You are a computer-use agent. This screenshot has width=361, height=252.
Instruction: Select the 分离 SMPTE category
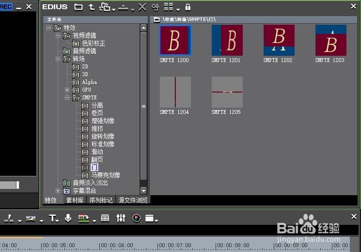click(97, 105)
